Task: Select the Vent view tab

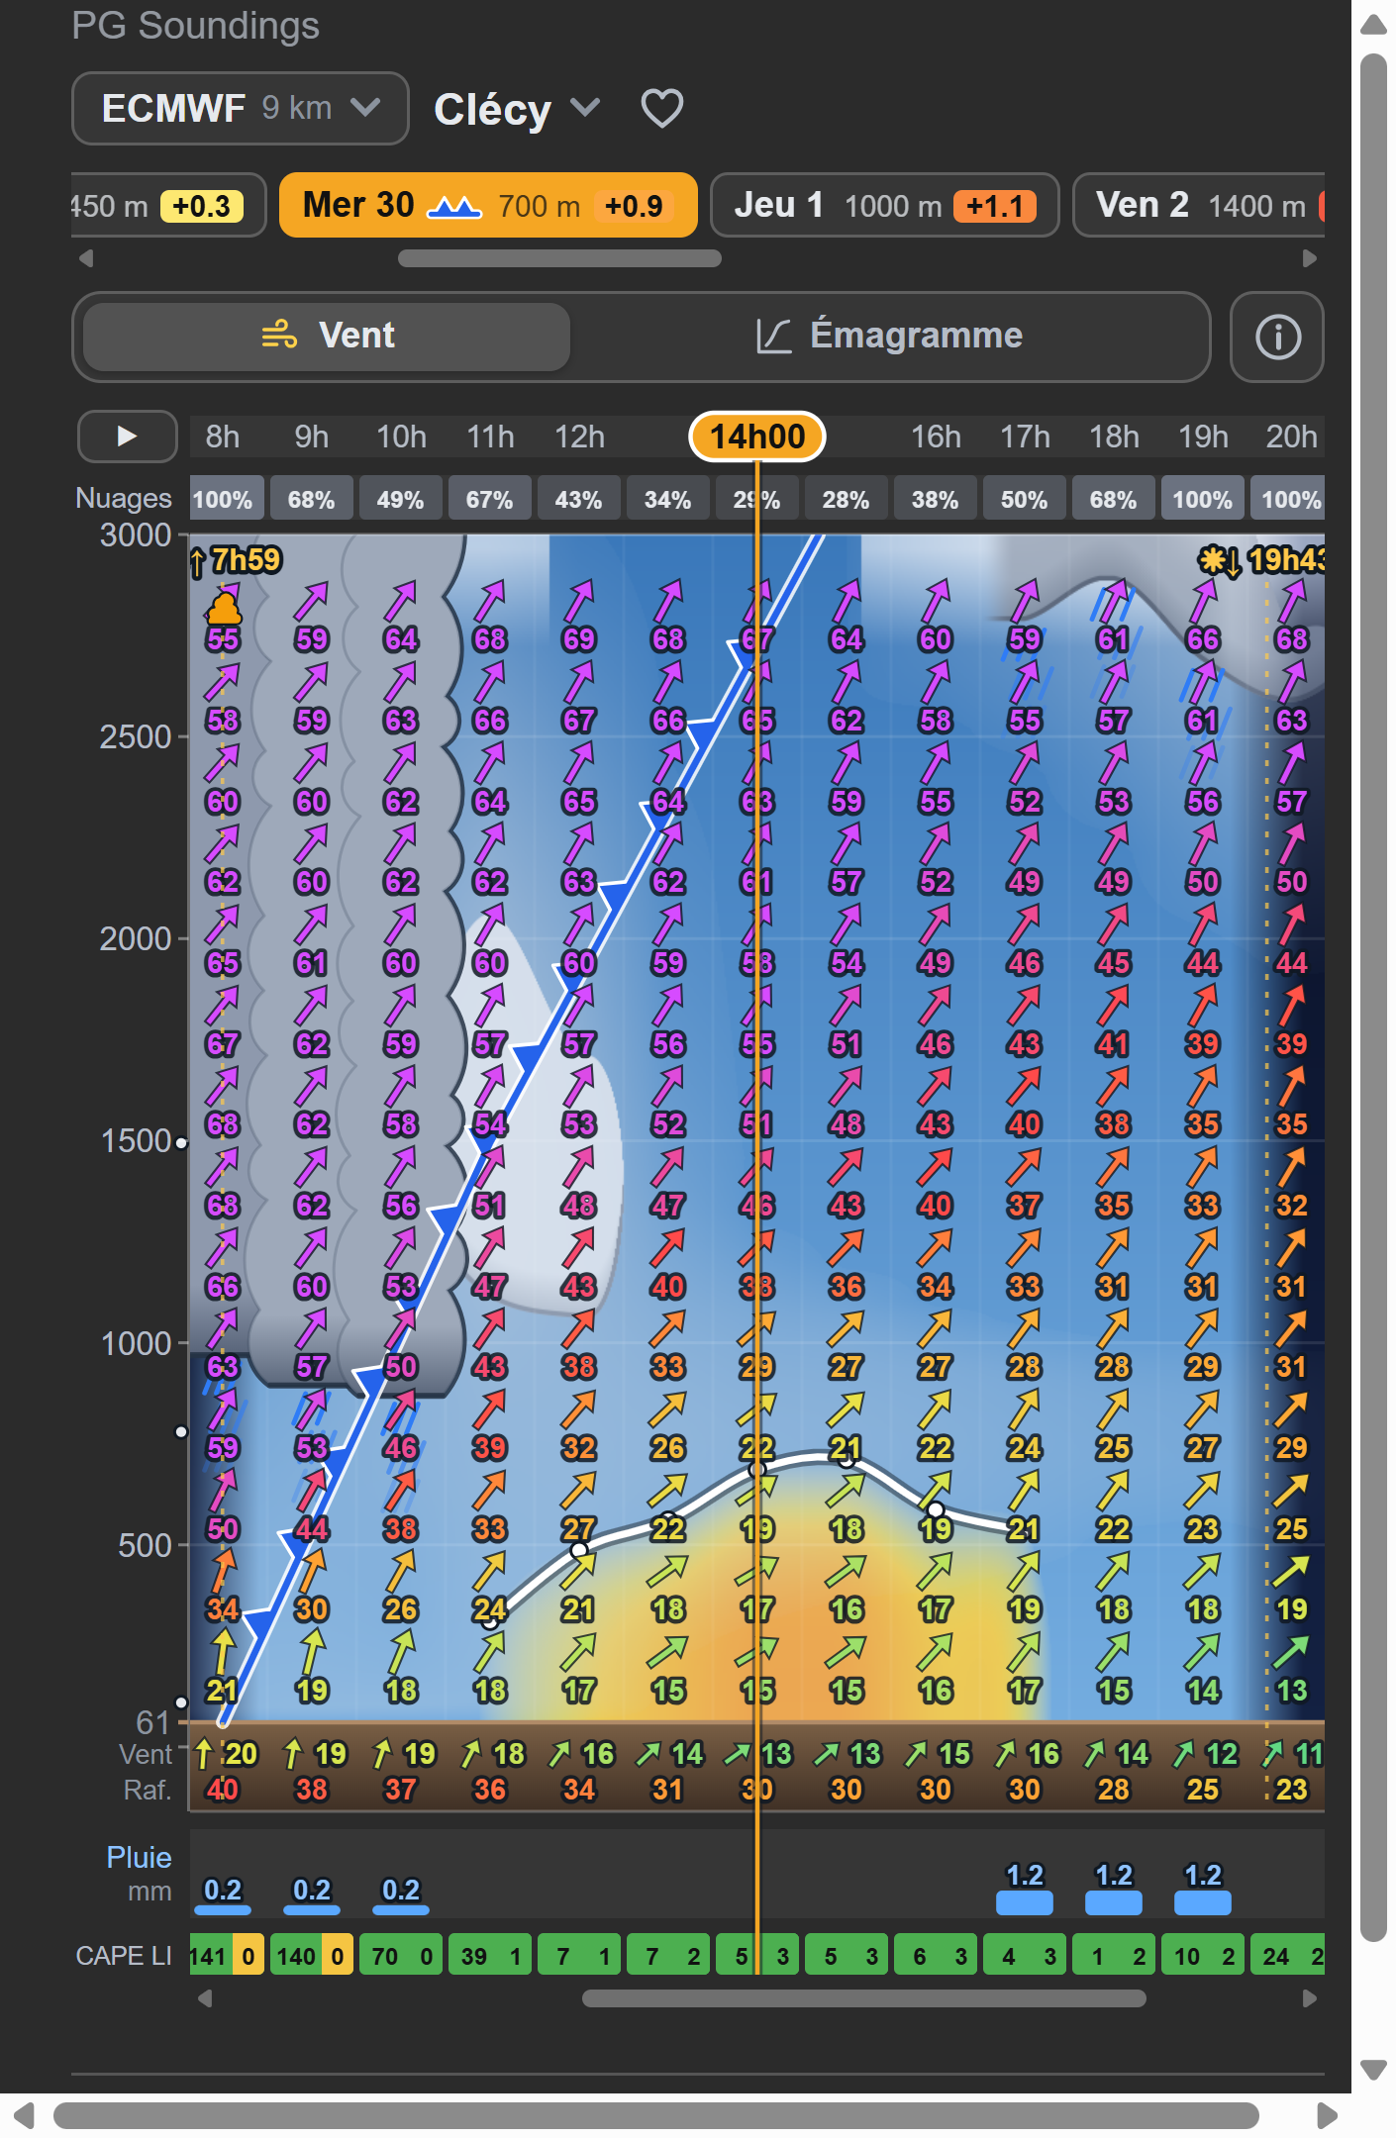Action: tap(327, 337)
